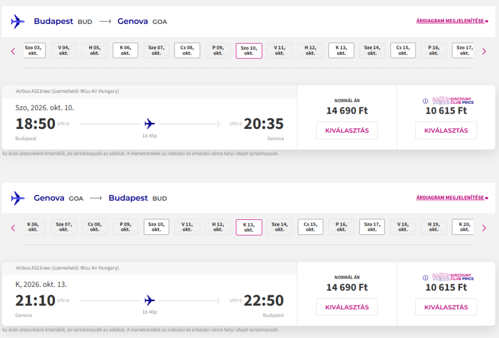The width and height of the screenshot is (499, 338).
Task: Click the return Genova–Budapest plane icon
Action: point(18,198)
